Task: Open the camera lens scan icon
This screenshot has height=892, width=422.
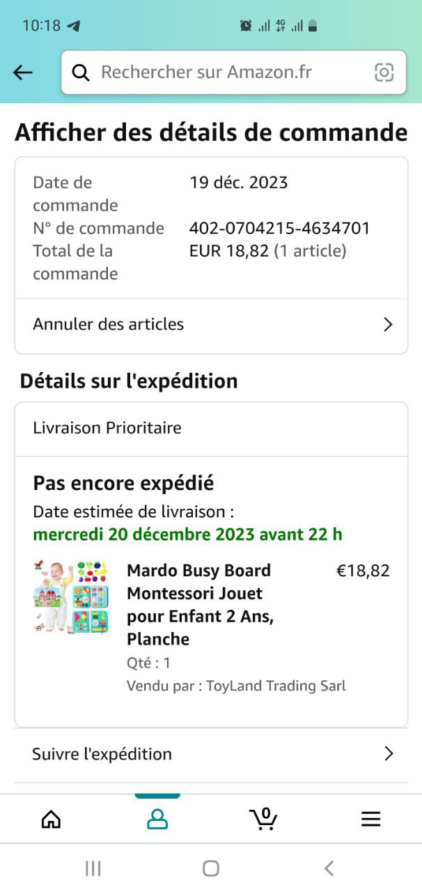Action: 384,72
